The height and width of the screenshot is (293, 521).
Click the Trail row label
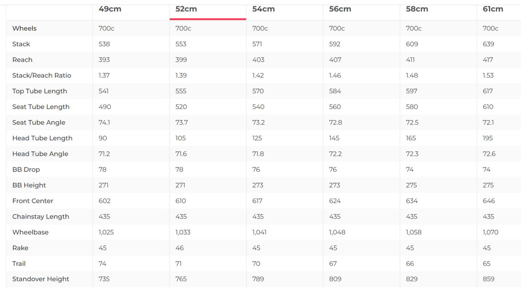pyautogui.click(x=19, y=263)
